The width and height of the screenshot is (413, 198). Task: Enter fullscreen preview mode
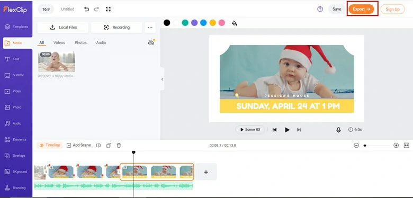[x=108, y=9]
